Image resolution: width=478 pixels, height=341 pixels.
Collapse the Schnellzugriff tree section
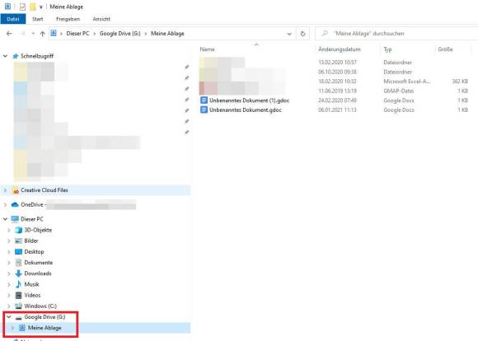[5, 56]
